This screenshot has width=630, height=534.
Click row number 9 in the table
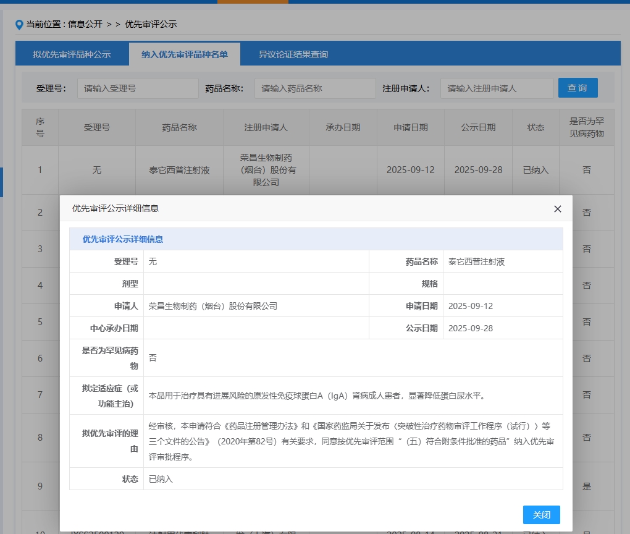tap(40, 486)
